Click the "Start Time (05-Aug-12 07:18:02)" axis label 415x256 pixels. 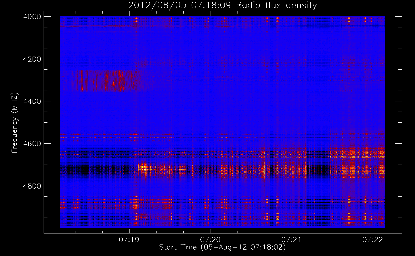pyautogui.click(x=222, y=247)
